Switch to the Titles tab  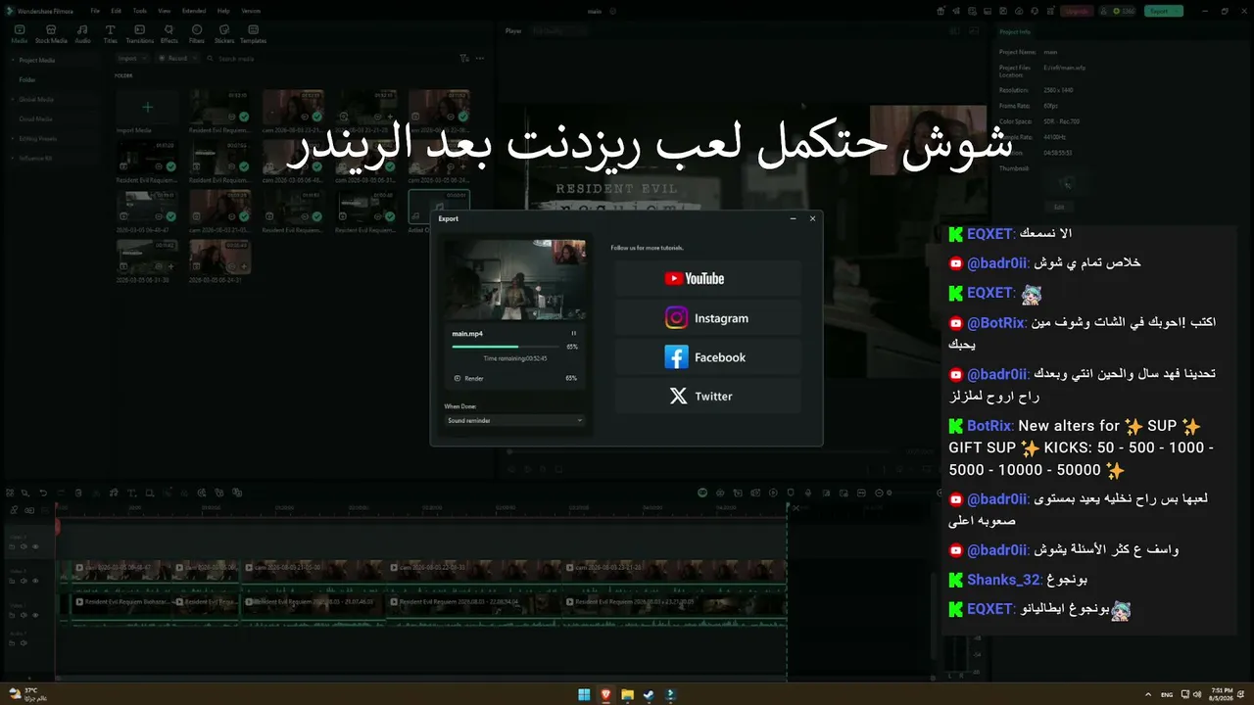coord(110,34)
